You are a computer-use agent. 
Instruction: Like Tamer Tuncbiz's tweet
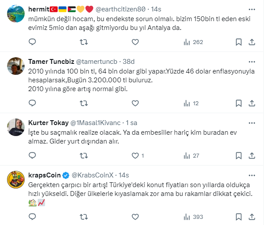tap(135, 103)
